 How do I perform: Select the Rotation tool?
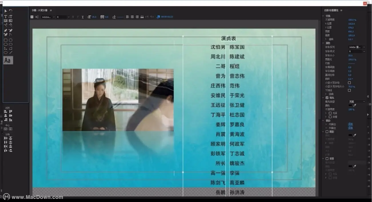[x=11, y=11]
